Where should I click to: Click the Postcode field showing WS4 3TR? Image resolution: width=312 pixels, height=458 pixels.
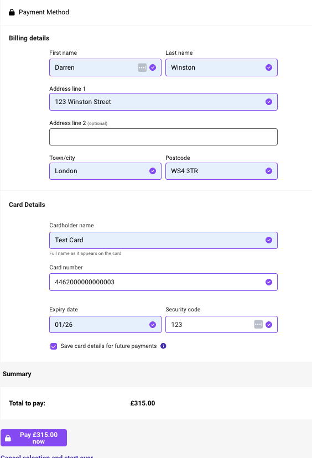pyautogui.click(x=221, y=171)
